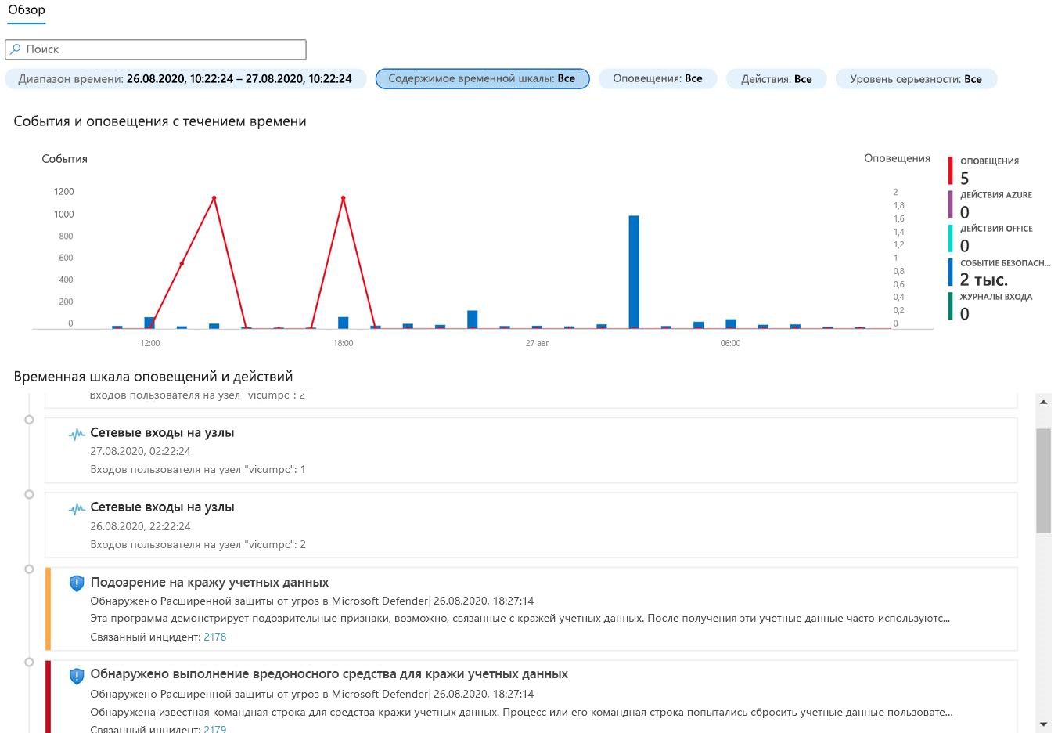Click timeline node beside 02:22:24 entry
This screenshot has width=1058, height=733.
click(x=29, y=420)
